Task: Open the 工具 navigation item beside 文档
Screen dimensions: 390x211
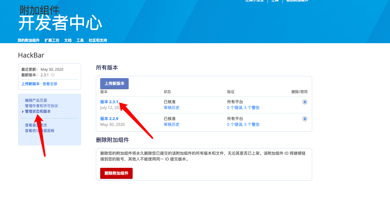Action: tap(80, 40)
